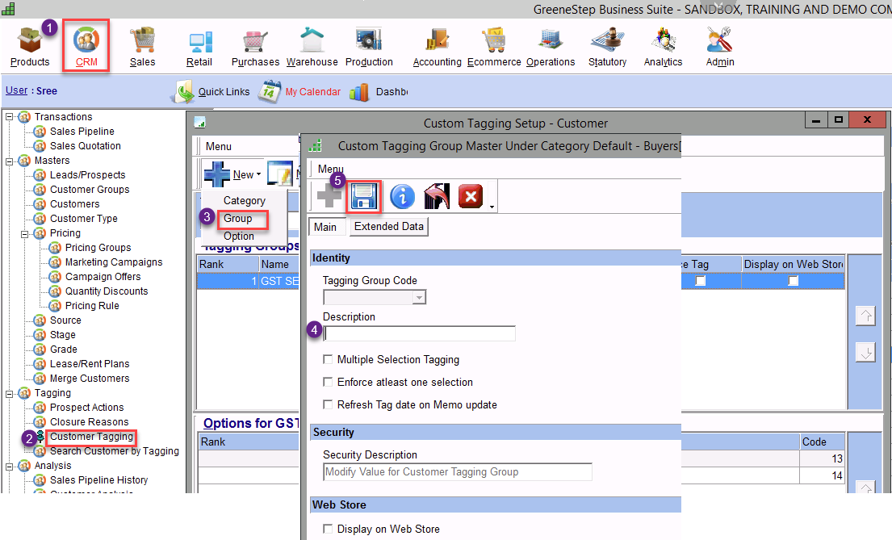Select Group from the New menu
This screenshot has width=892, height=540.
pos(238,219)
